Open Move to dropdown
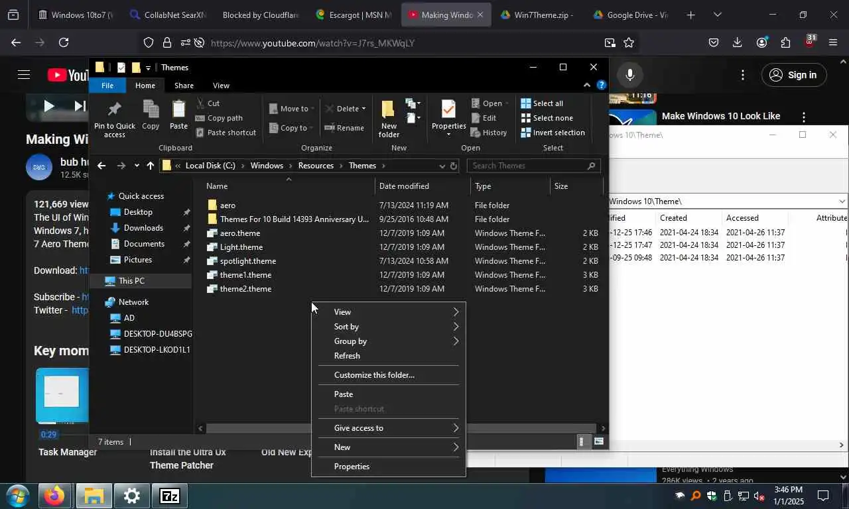The width and height of the screenshot is (849, 509). (291, 109)
